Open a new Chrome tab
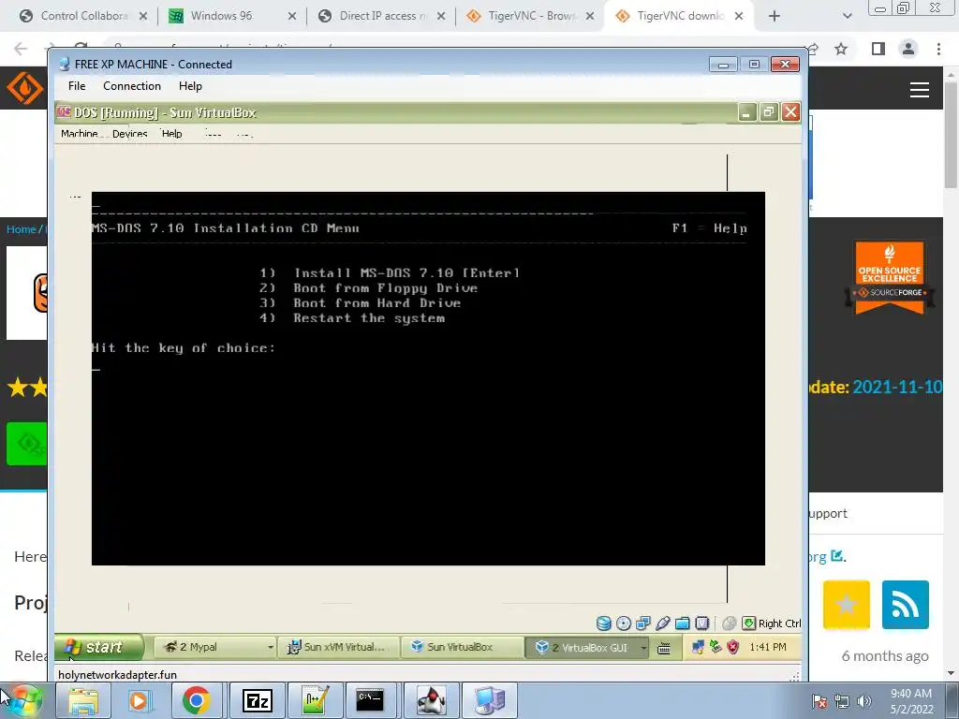 click(775, 16)
